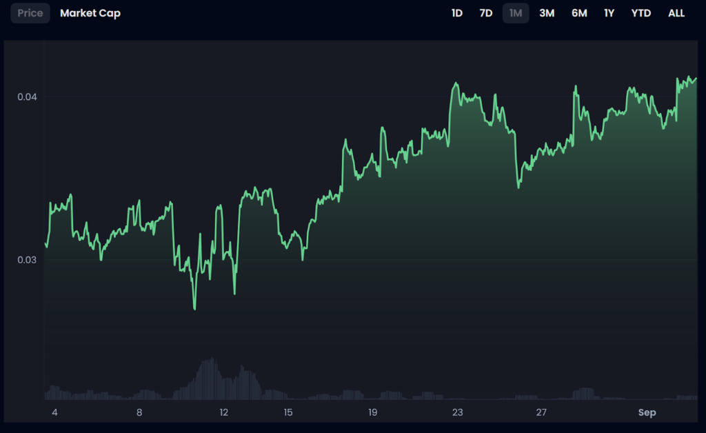View ALL time price history
706x433 pixels.
[676, 13]
